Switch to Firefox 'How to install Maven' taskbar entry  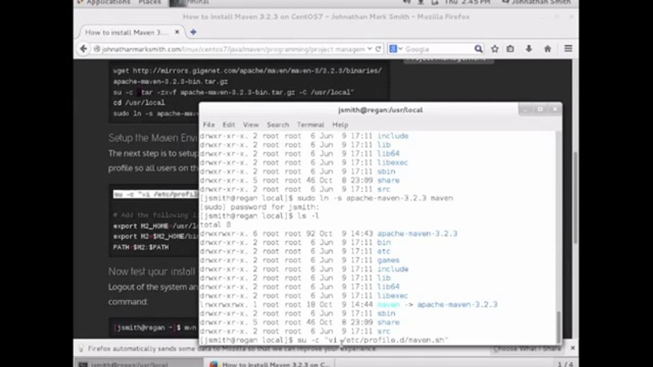pos(270,364)
